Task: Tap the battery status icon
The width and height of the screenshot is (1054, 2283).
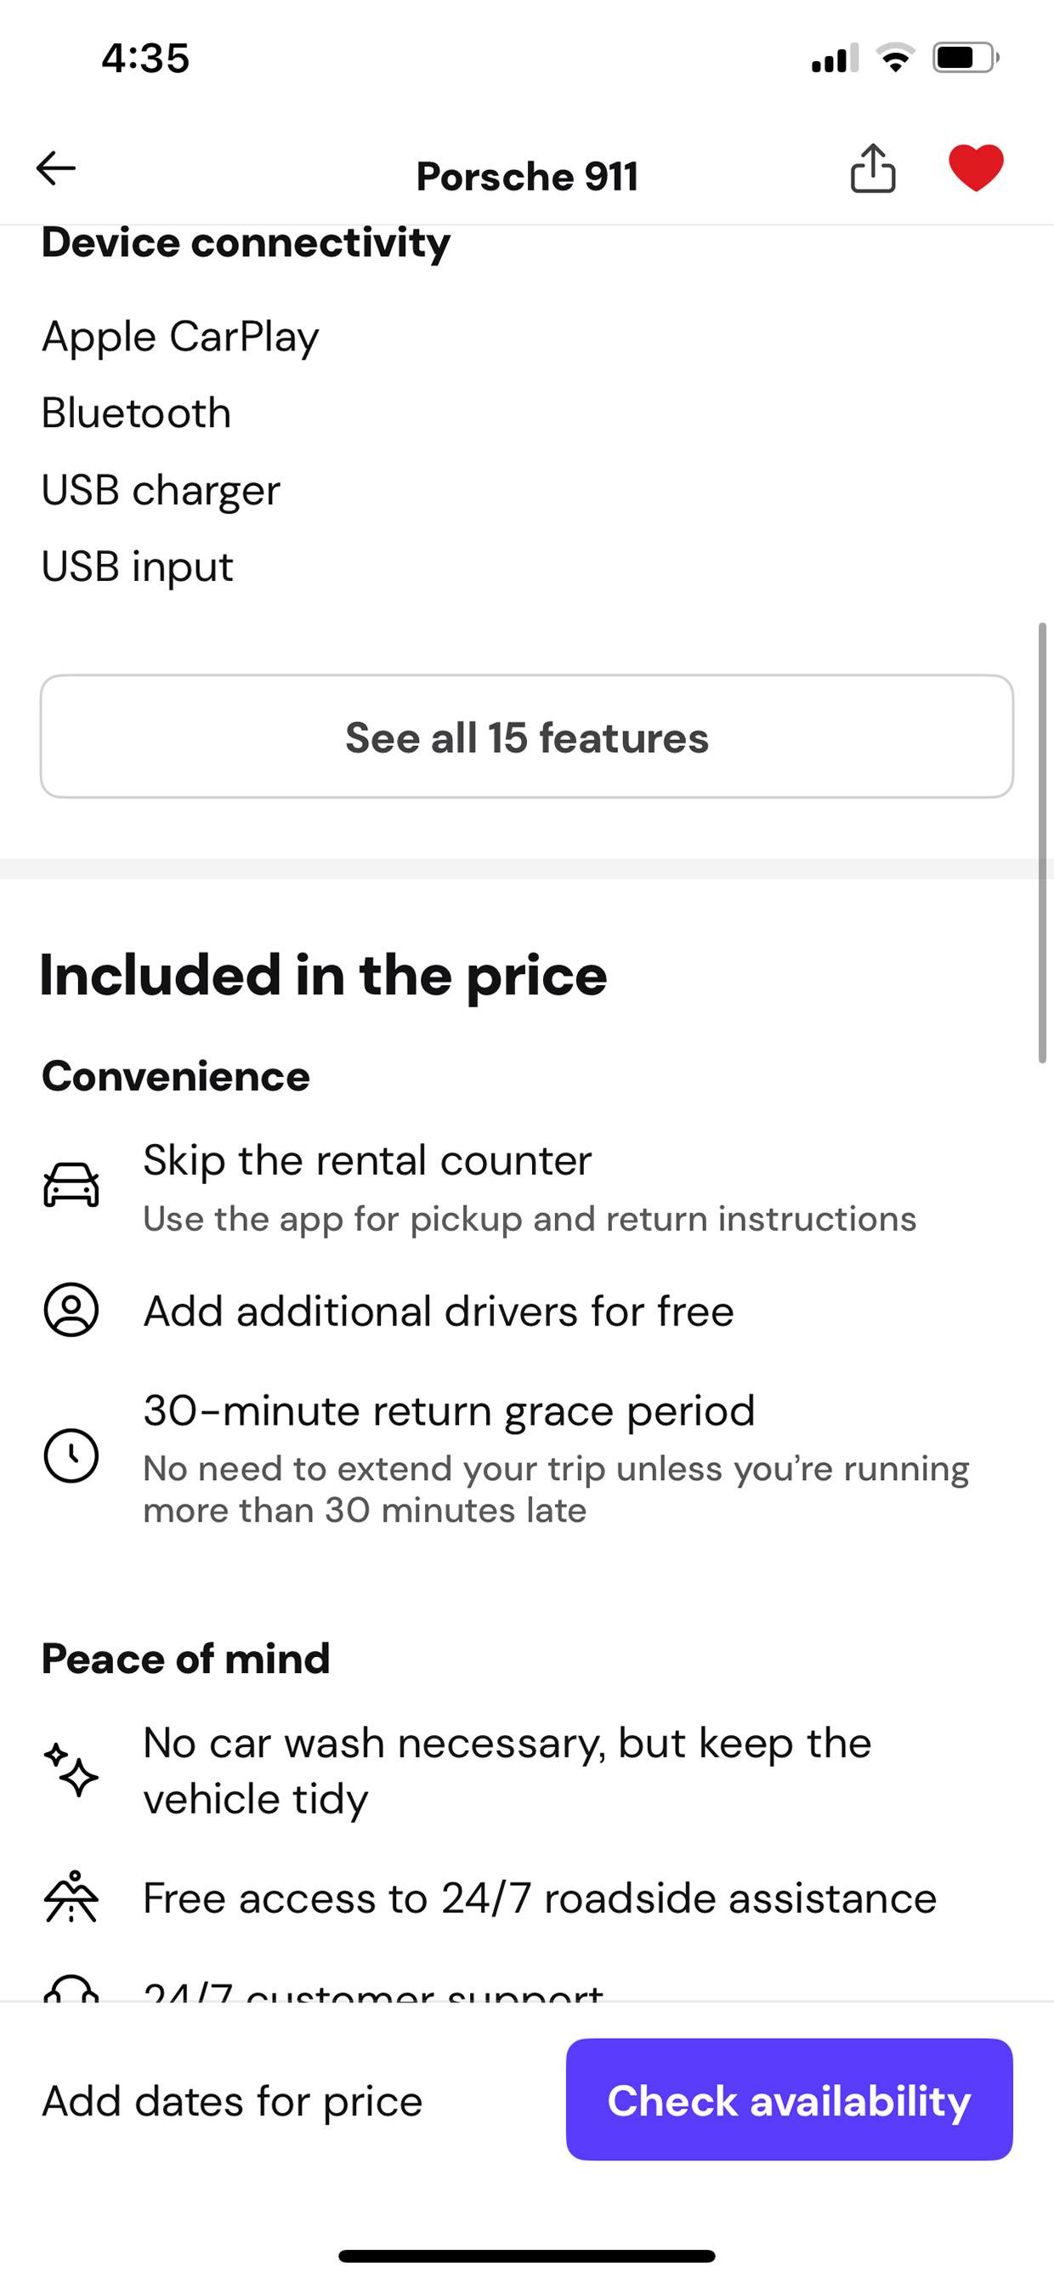Action: tap(965, 59)
